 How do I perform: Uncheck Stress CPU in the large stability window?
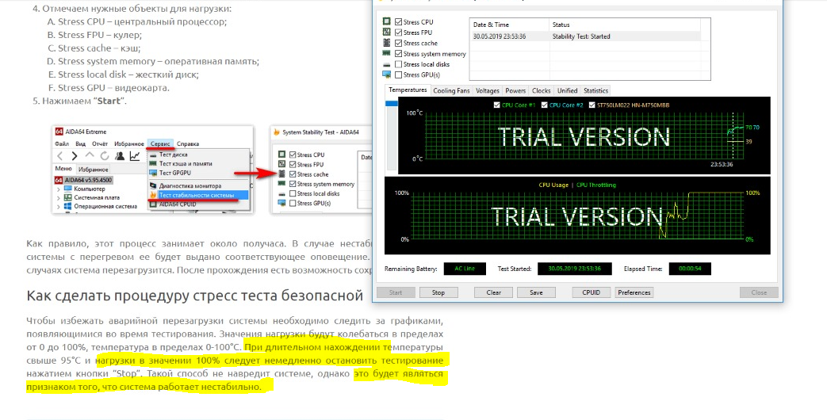(398, 21)
